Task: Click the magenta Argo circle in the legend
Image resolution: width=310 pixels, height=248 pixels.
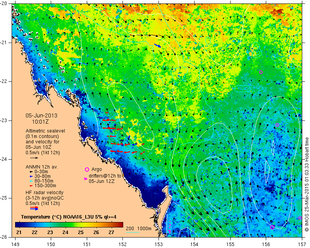Action: [x=87, y=169]
